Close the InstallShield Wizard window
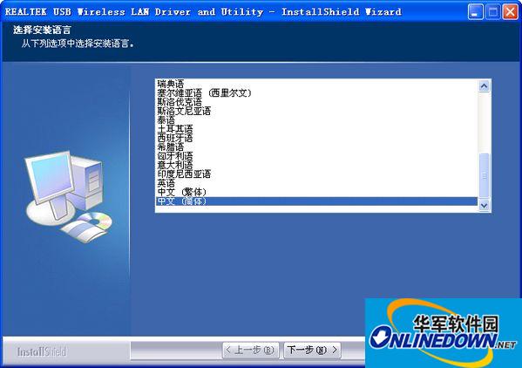The width and height of the screenshot is (522, 368). pos(510,12)
